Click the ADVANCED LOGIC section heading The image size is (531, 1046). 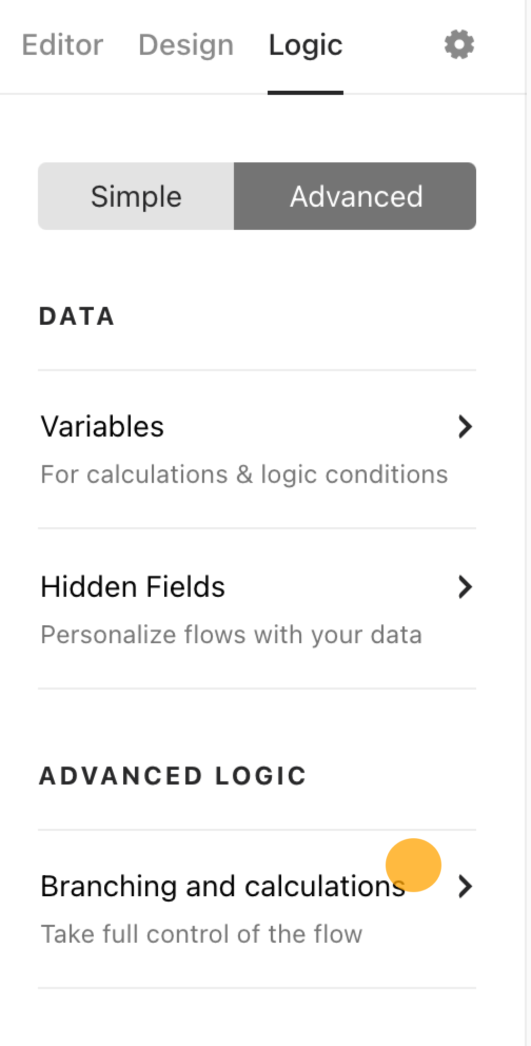tap(173, 776)
